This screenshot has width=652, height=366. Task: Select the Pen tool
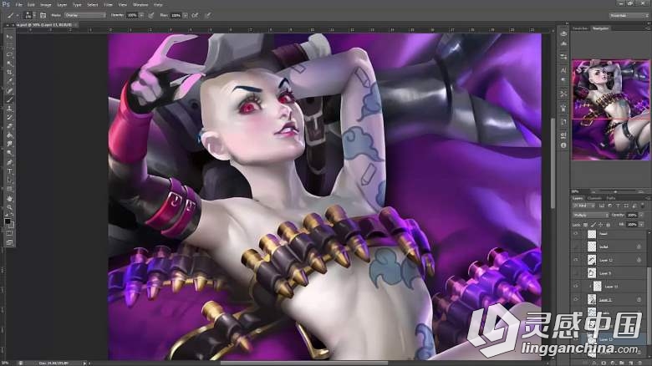tap(9, 162)
